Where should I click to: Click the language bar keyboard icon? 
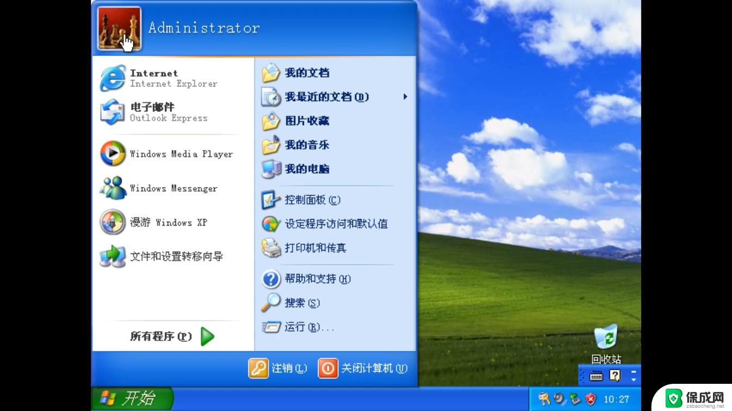(596, 376)
